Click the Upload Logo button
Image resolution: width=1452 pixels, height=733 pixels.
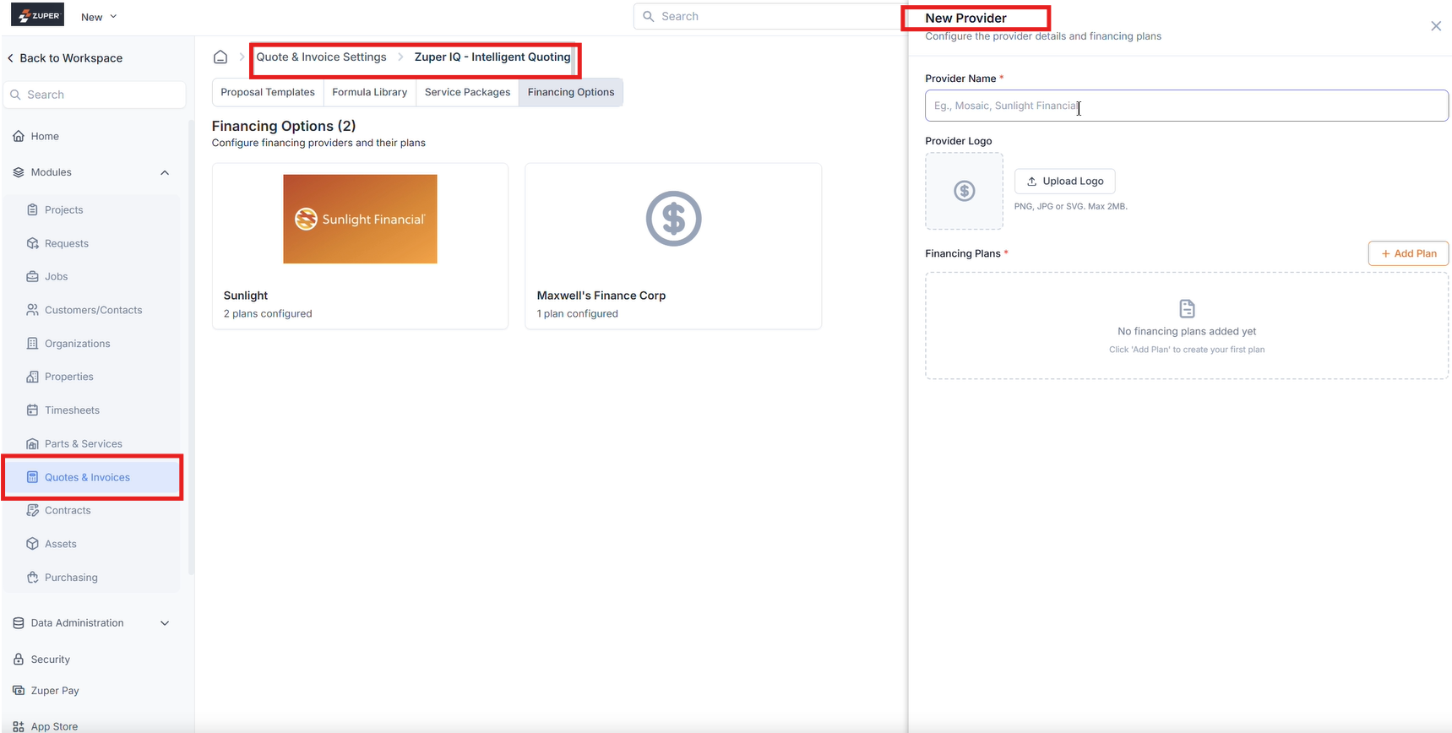[1064, 182]
